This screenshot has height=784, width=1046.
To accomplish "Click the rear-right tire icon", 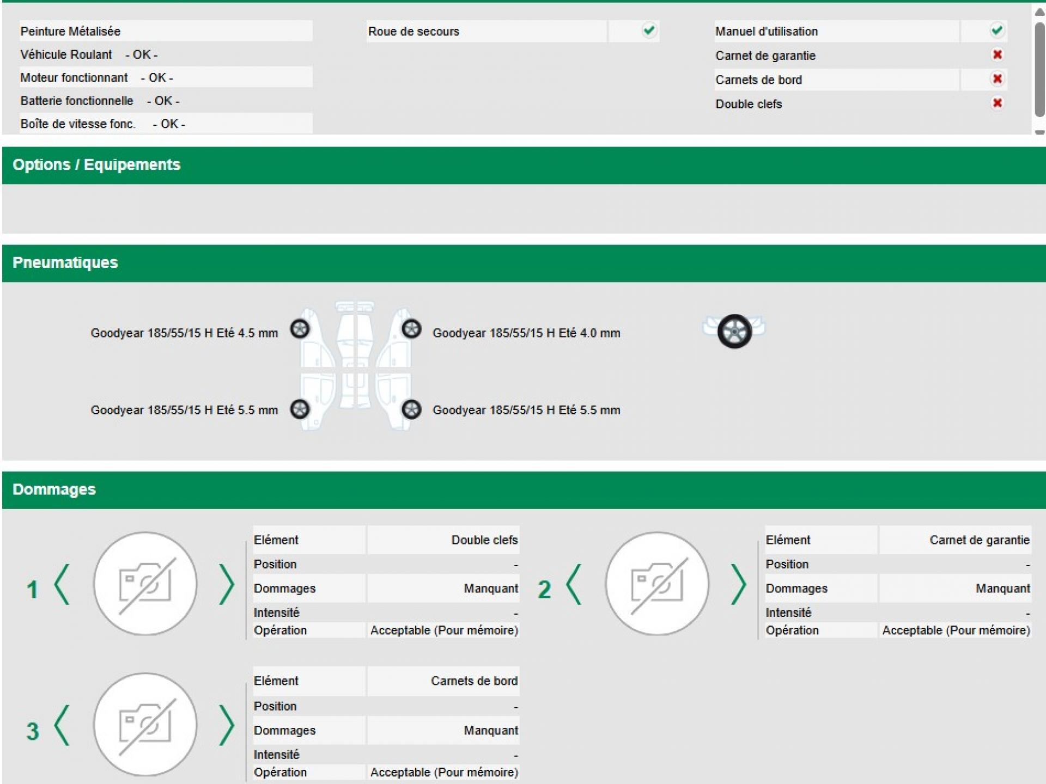I will pos(411,409).
